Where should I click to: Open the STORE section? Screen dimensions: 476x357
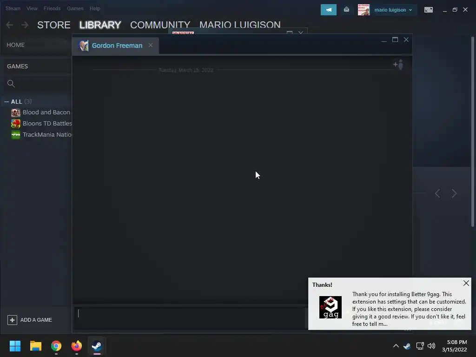point(54,25)
